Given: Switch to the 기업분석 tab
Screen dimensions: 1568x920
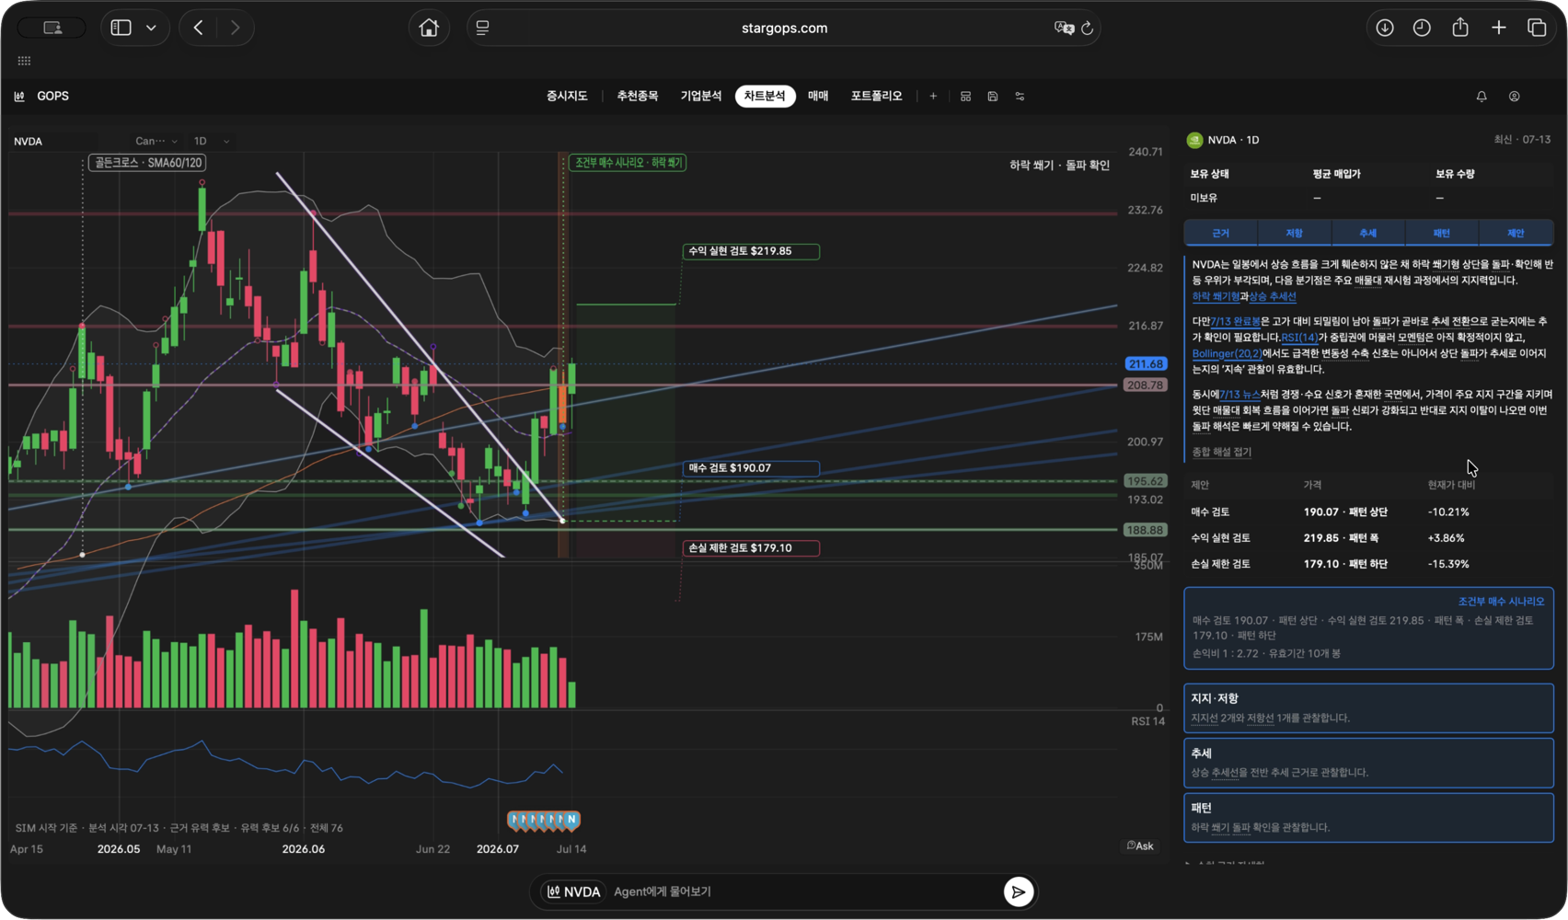Looking at the screenshot, I should [701, 96].
